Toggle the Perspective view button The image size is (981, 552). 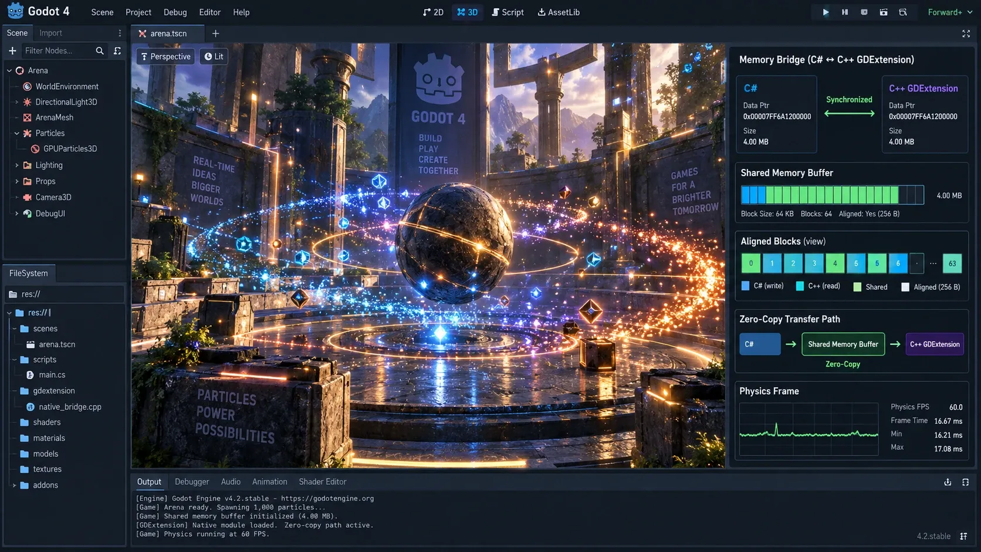click(x=165, y=56)
